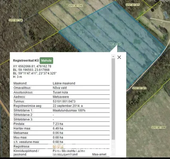This screenshot has height=159, width=170.
Task: Click the Registreeritud KÜ heading
Action: coord(26,60)
